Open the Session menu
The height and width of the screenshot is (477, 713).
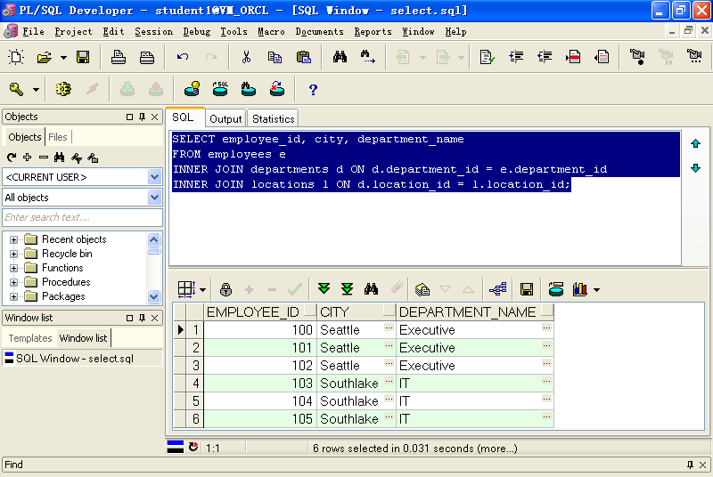153,32
